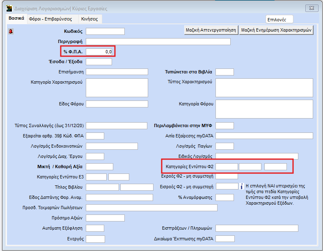
Task: Focus the Περιγραφή text field
Action: pos(158,41)
